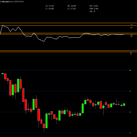This screenshot has height=137, width=137.
Task: Click the '26' price axis label
Action: (x=130, y=70)
